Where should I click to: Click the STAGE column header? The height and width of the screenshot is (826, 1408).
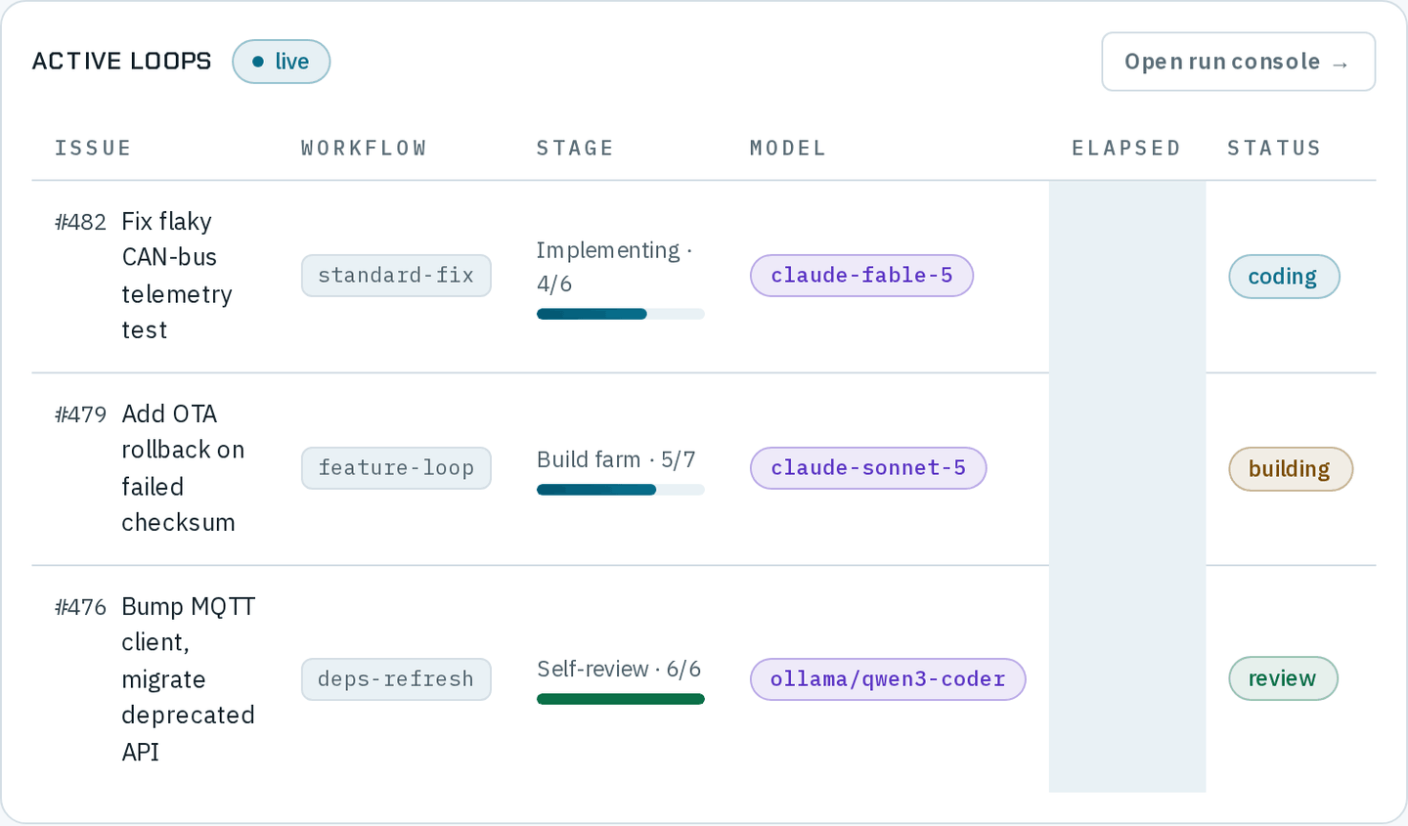tap(575, 148)
